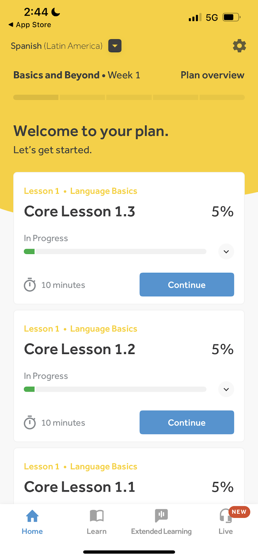Expand Core Lesson 1.2 details chevron
This screenshot has height=559, width=258.
226,390
